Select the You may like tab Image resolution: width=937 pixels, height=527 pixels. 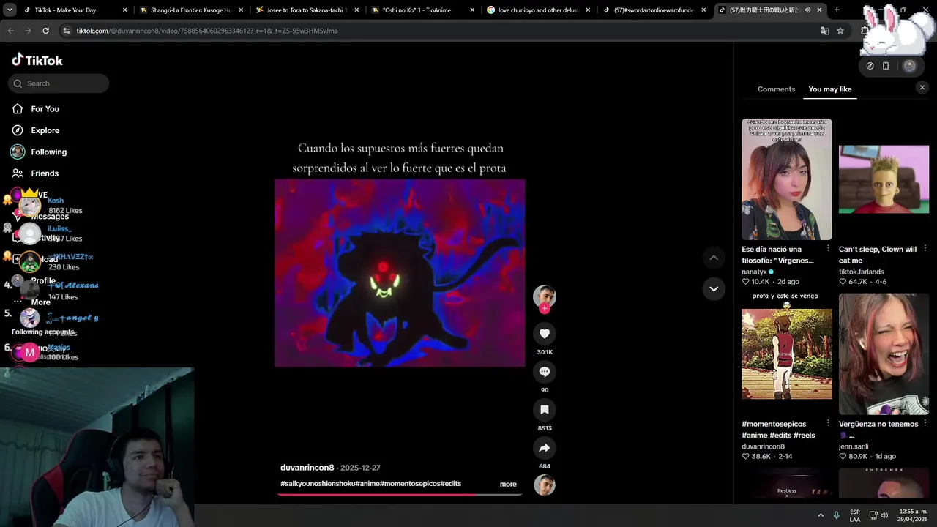tap(829, 89)
